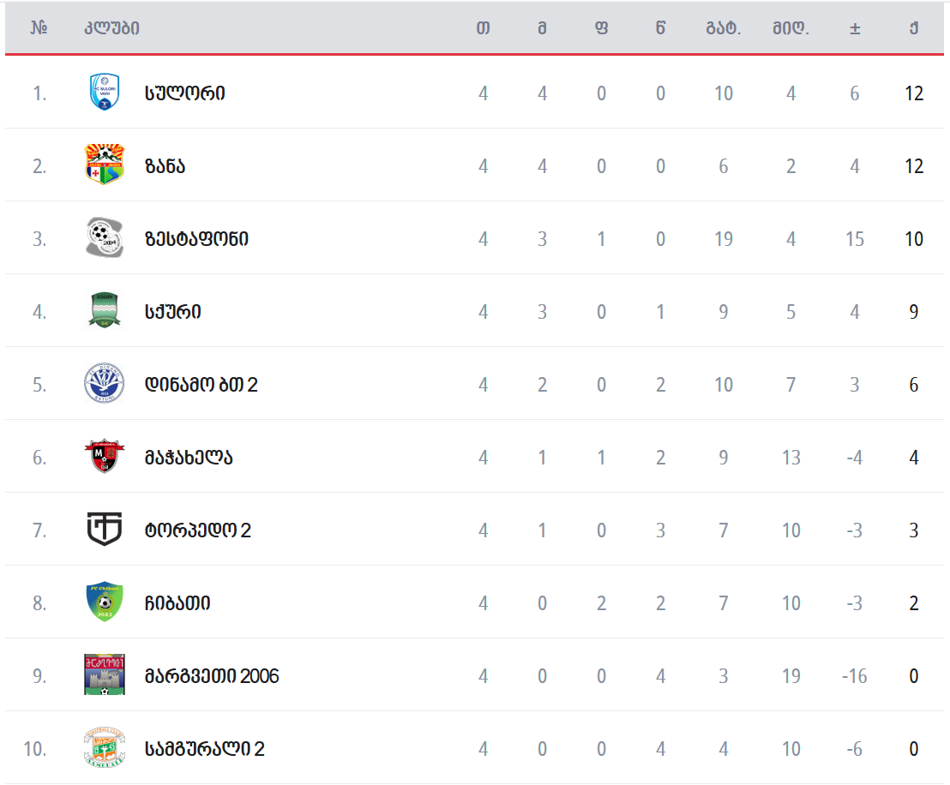This screenshot has height=785, width=950.
Task: Open the მაჭახელა team page
Action: pyautogui.click(x=189, y=457)
